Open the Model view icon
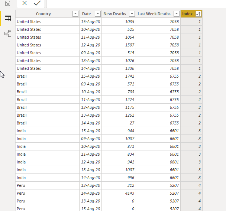This screenshot has width=226, height=211. (x=8, y=33)
